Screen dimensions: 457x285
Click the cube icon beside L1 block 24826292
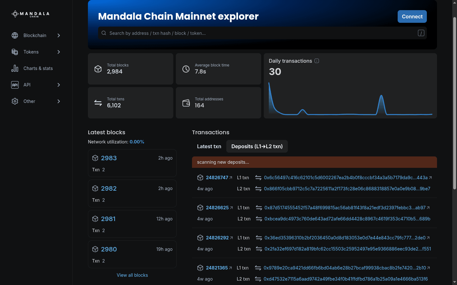(200, 238)
